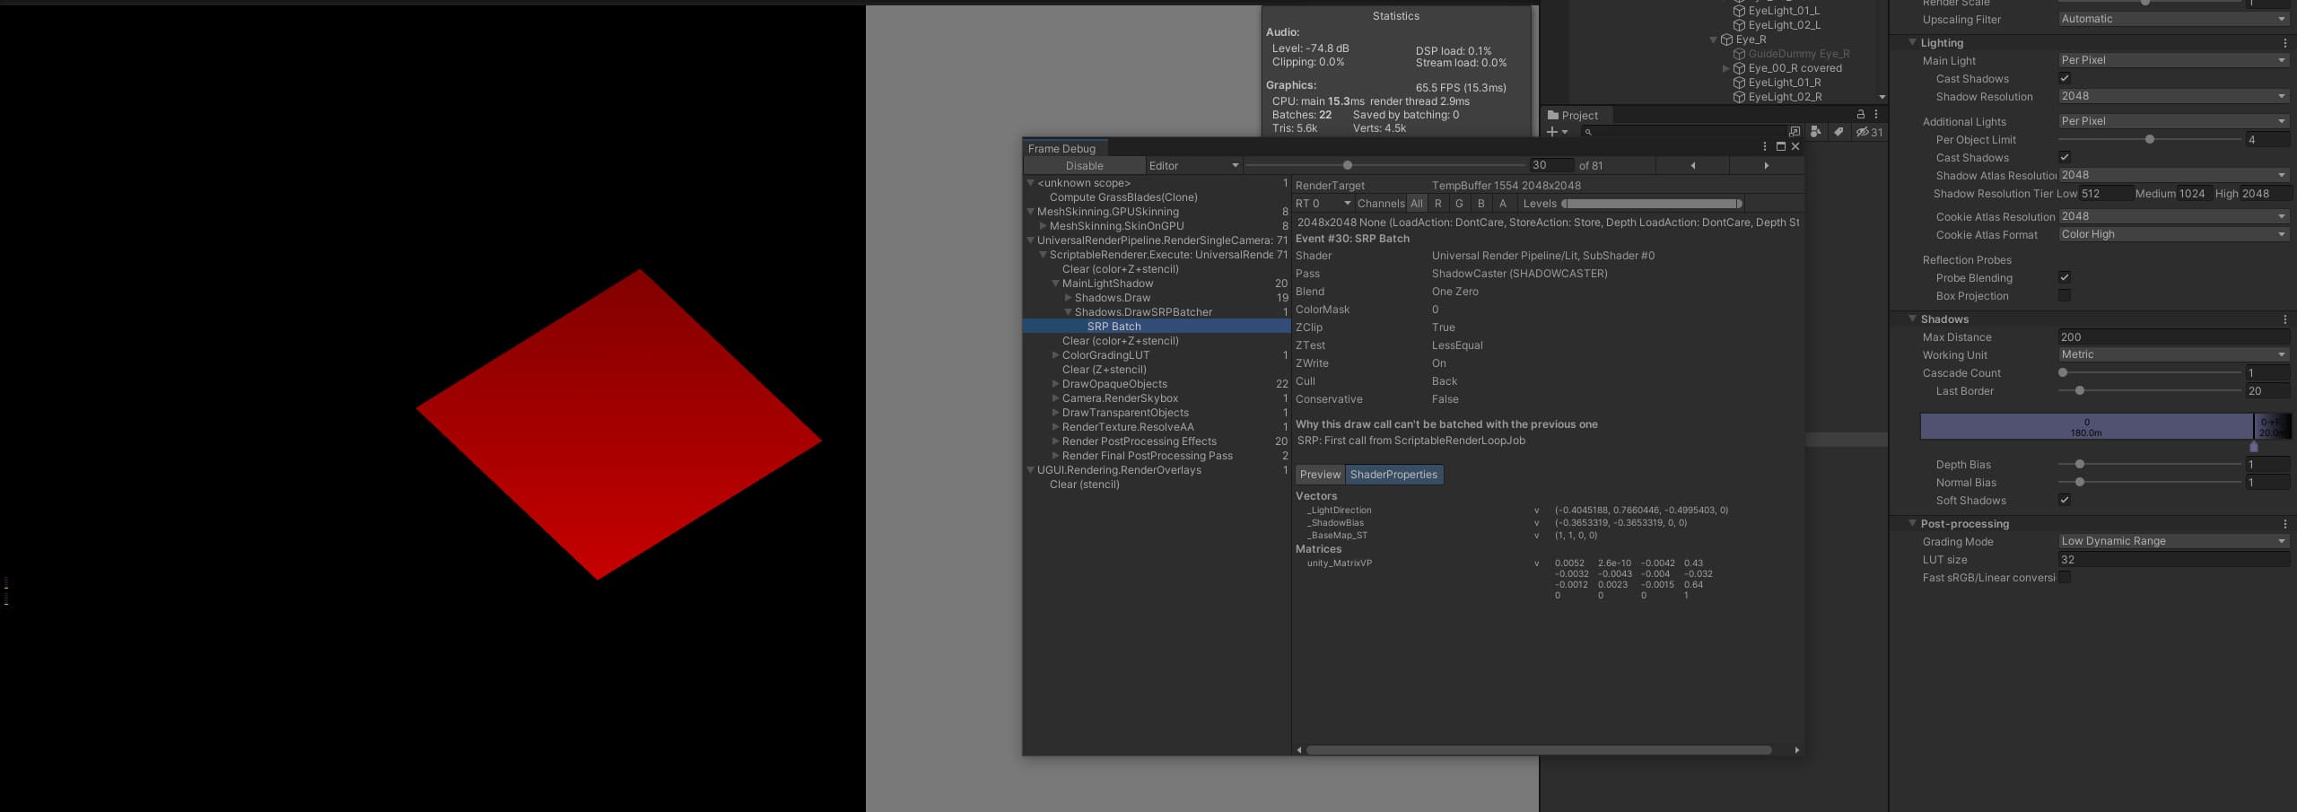Toggle the B channel button
This screenshot has height=812, width=2297.
(1481, 204)
